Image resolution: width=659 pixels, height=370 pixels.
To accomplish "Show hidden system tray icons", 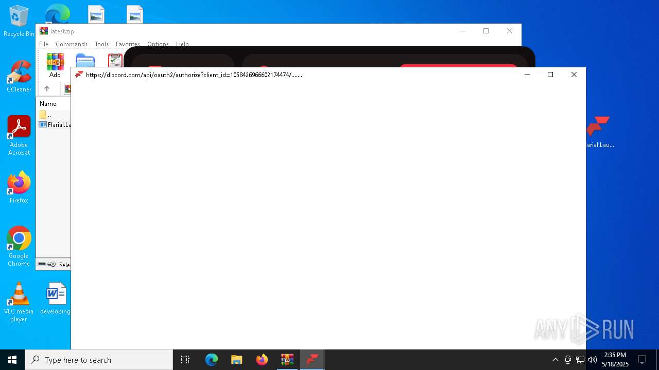I will [555, 360].
